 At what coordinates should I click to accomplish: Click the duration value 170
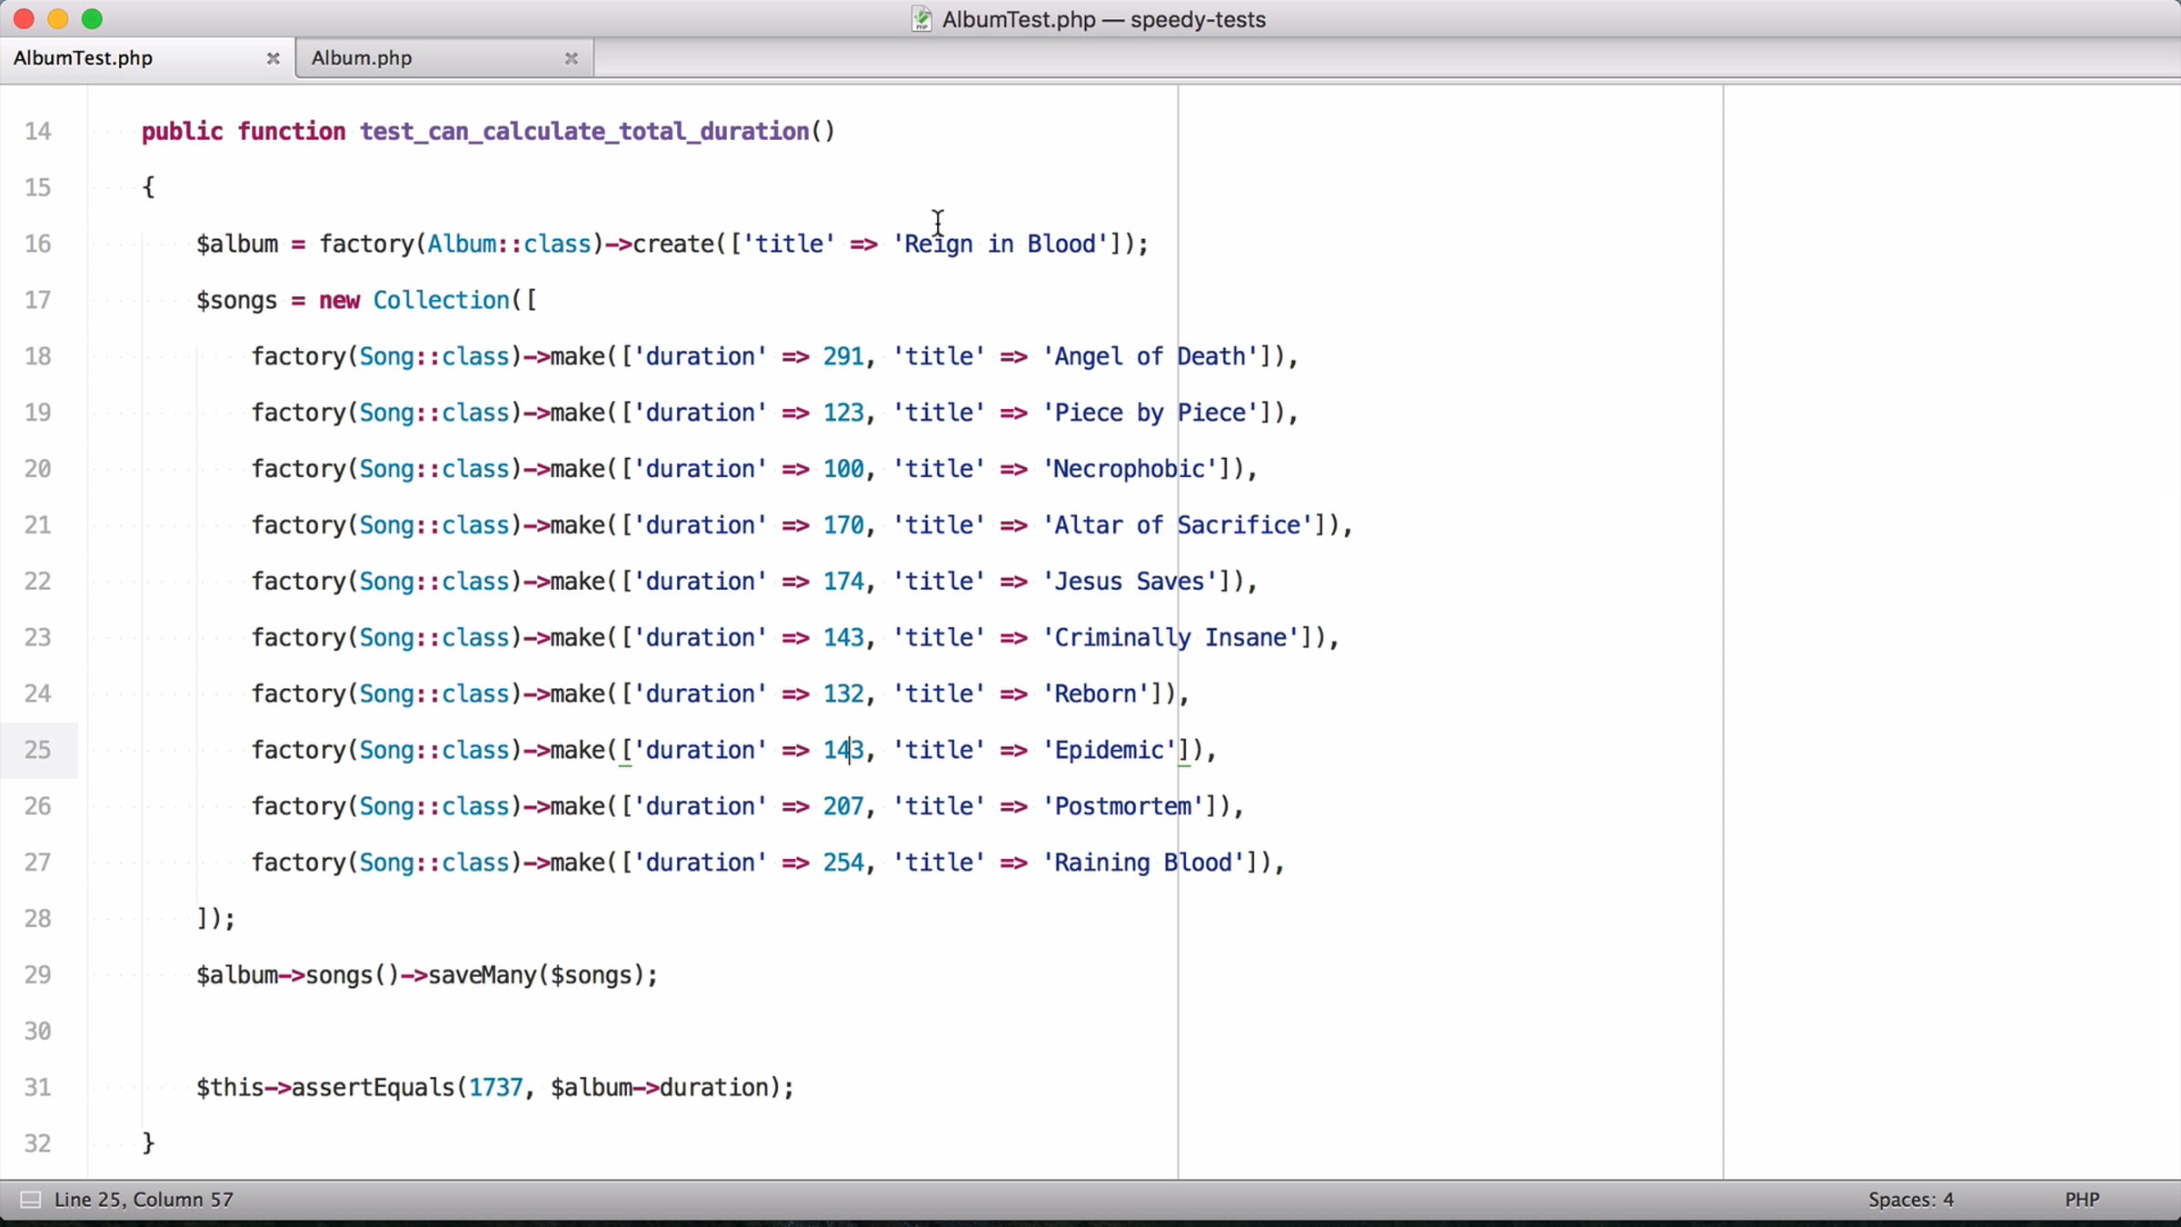843,525
